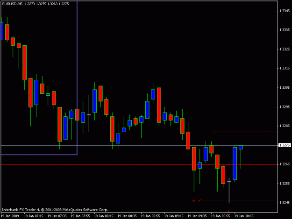Screen dimensions: 292x219
Task: Select the 1.3315 price axis label
Action: pos(285,68)
